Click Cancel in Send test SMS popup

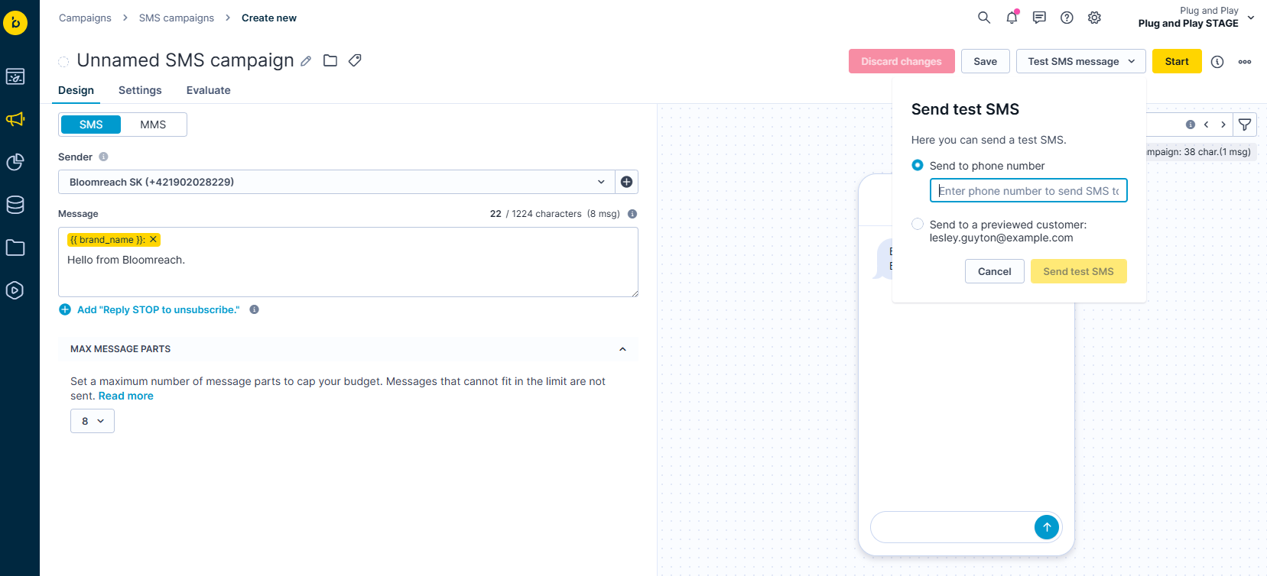pos(995,271)
